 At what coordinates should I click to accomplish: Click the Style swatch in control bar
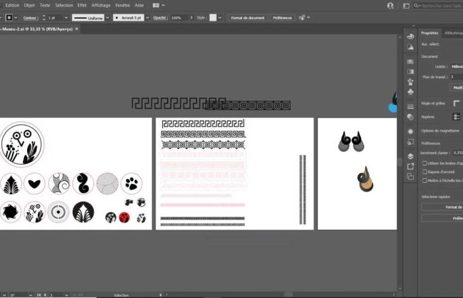point(213,18)
